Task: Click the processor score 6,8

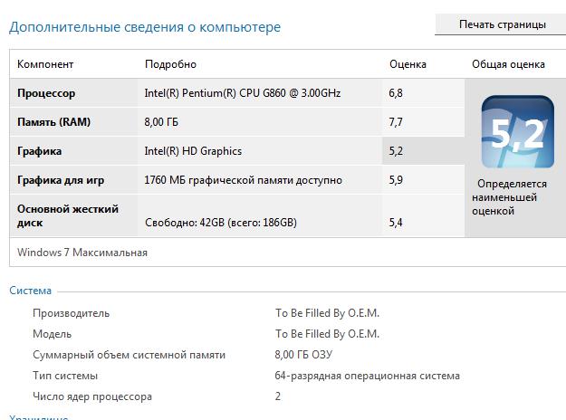Action: click(396, 93)
